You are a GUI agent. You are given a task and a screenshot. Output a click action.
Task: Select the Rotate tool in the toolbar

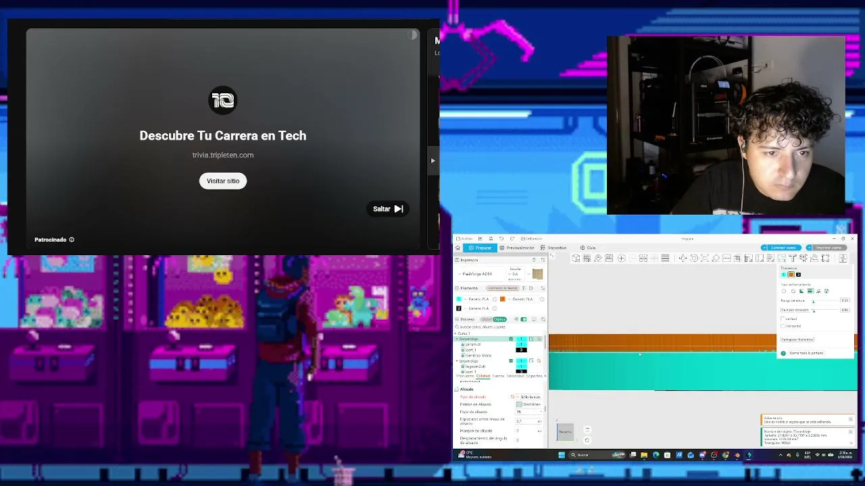coord(693,258)
